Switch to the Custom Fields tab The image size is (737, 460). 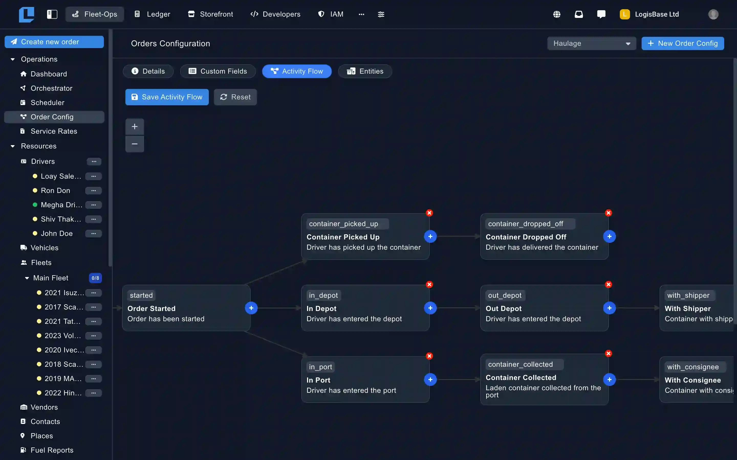218,71
